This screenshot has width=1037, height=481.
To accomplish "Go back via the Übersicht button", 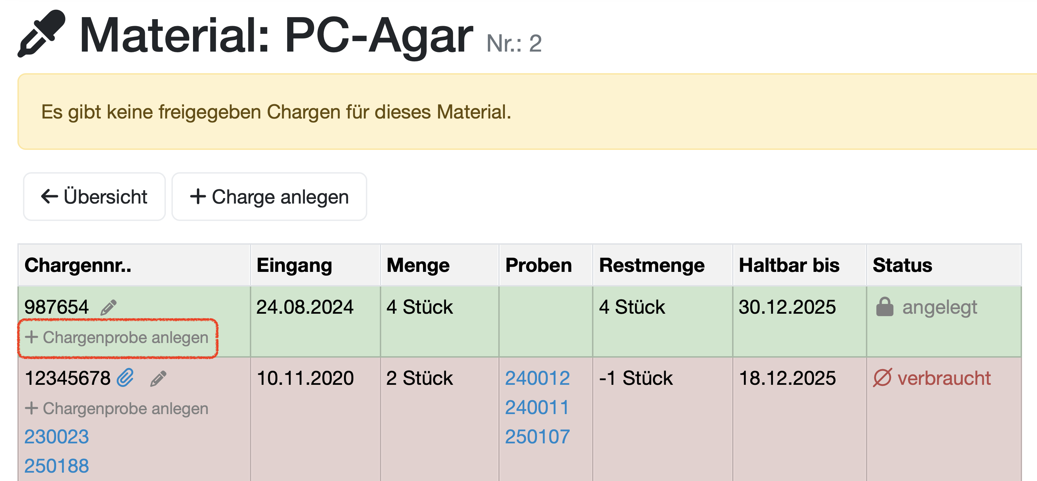I will point(94,197).
